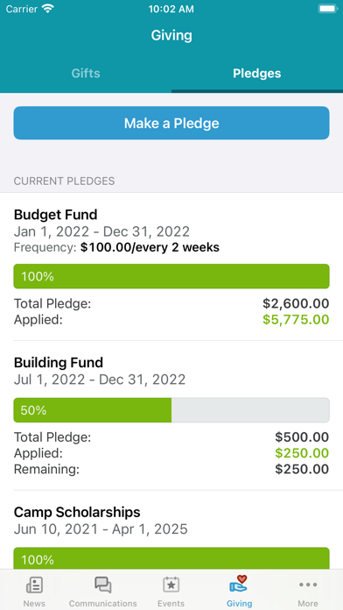Open the Events calendar star icon

click(171, 585)
